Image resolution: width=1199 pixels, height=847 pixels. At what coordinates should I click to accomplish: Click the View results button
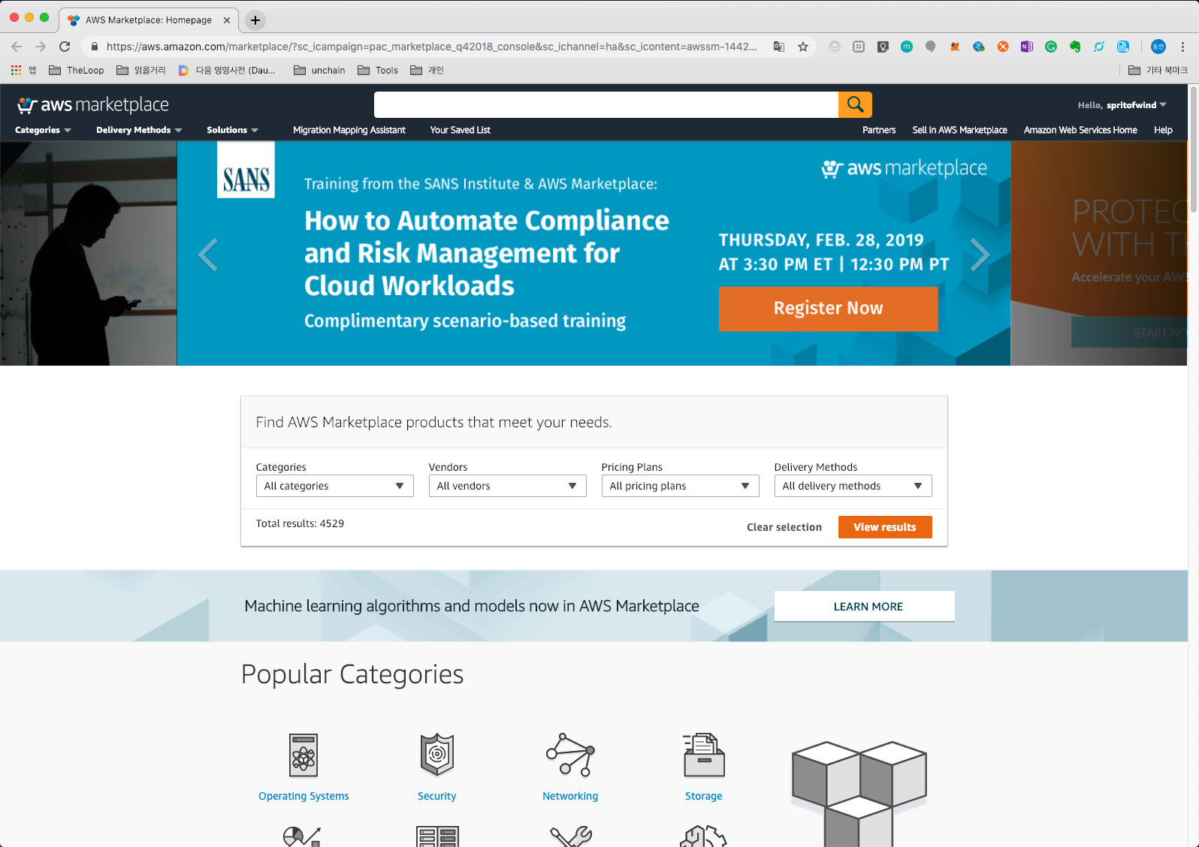(x=885, y=527)
